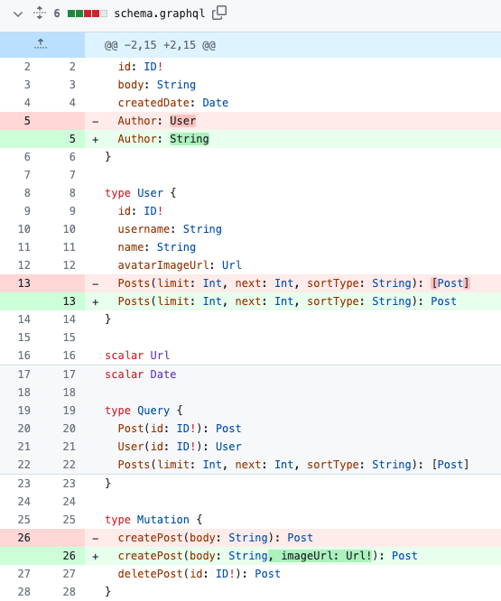This screenshot has height=601, width=501.
Task: Click new line number 26 on the added row
Action: (x=69, y=556)
